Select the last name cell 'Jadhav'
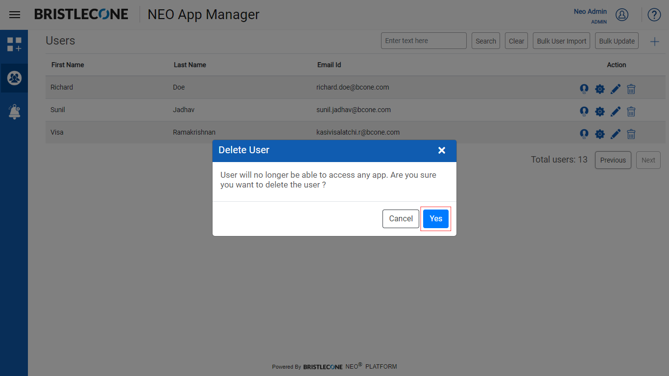The height and width of the screenshot is (376, 669). point(184,110)
